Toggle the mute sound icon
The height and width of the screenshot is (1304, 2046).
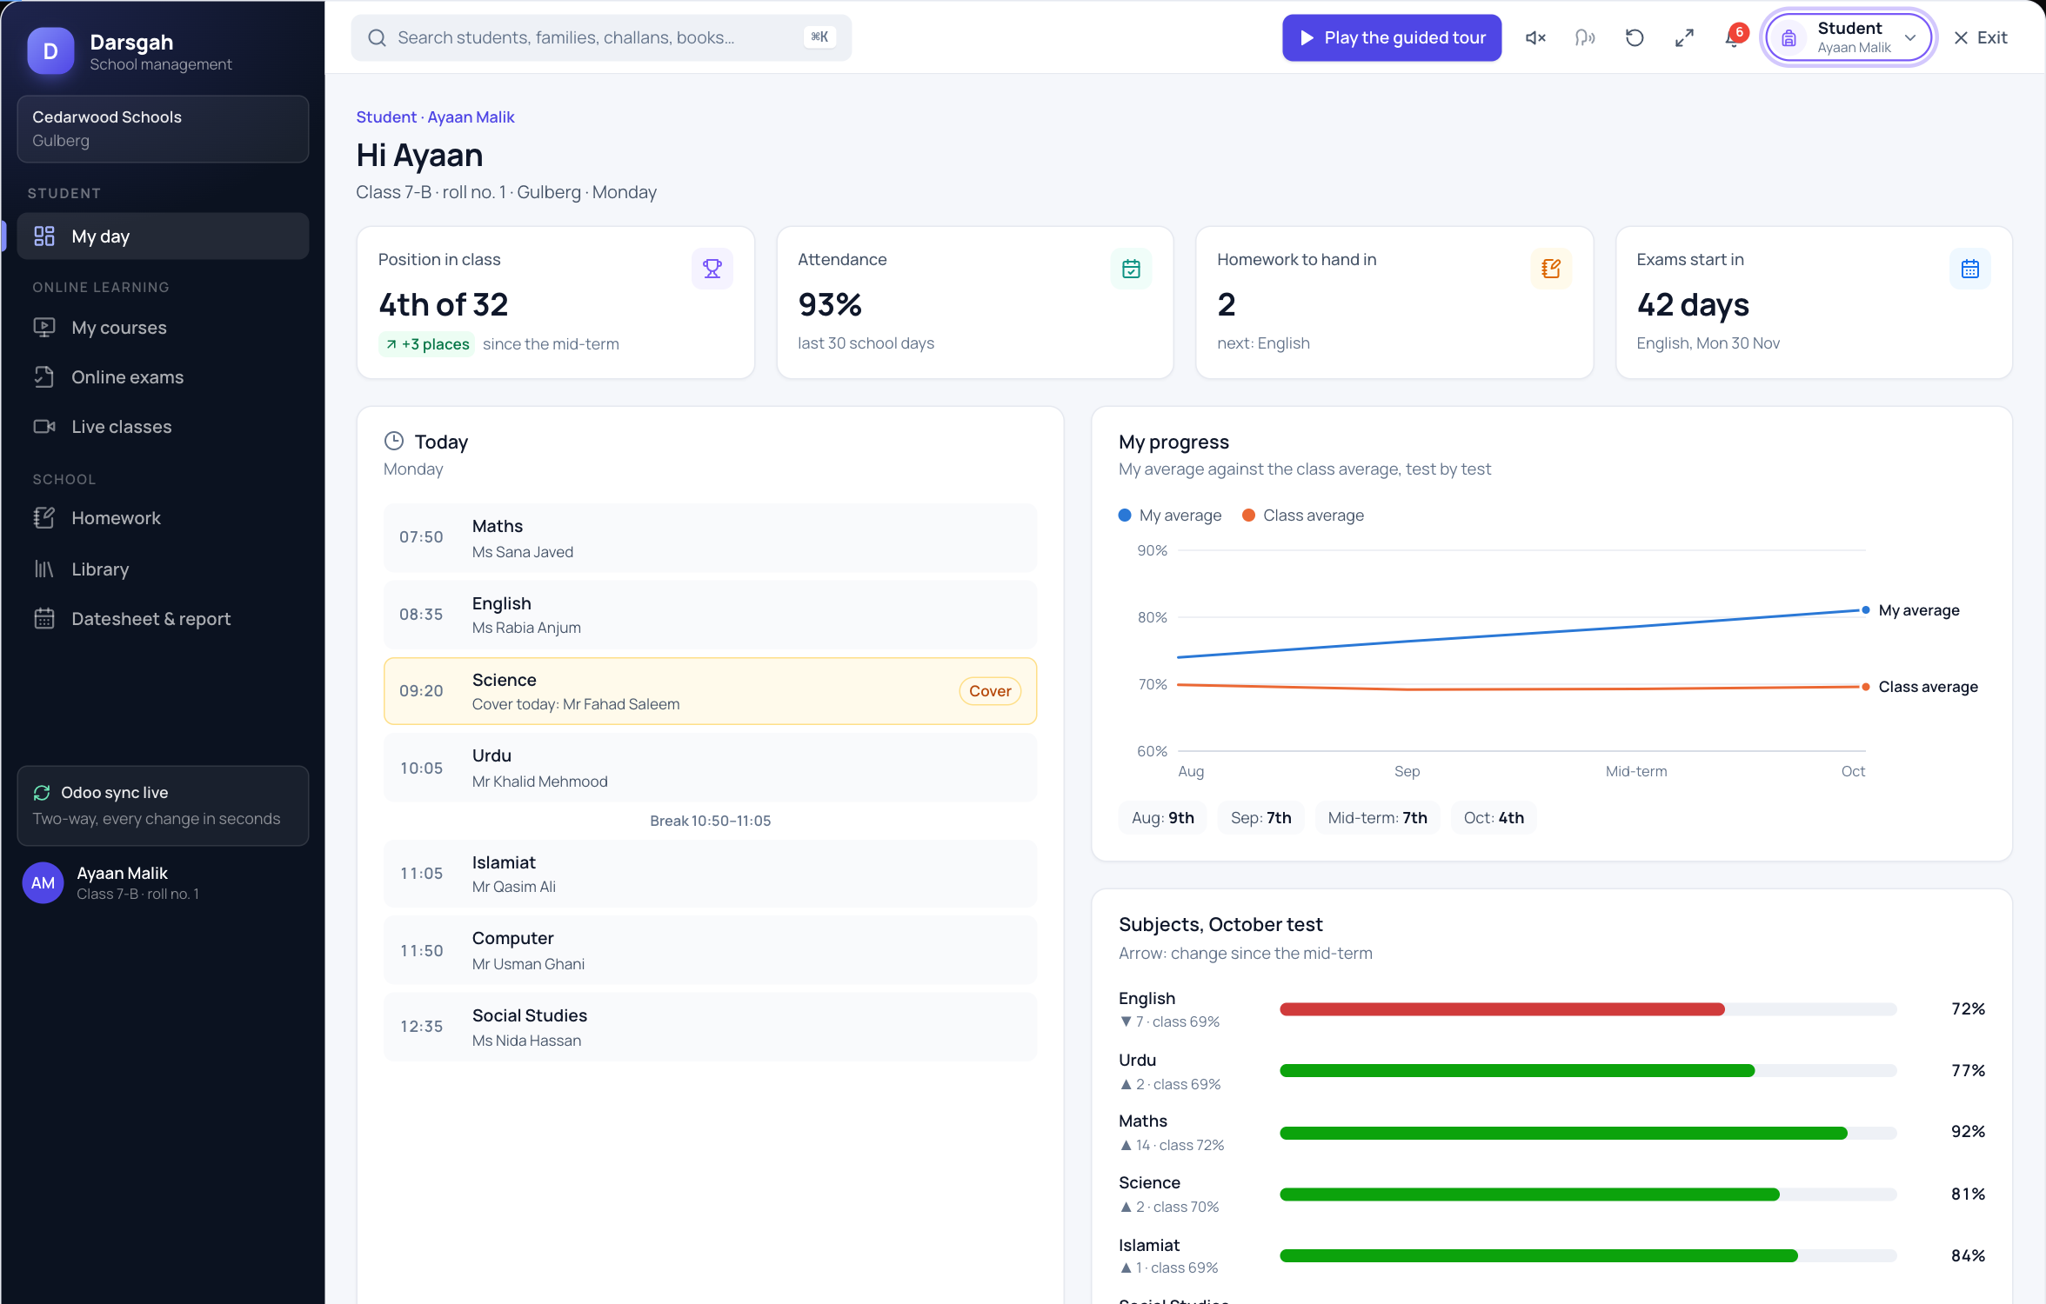click(1535, 37)
